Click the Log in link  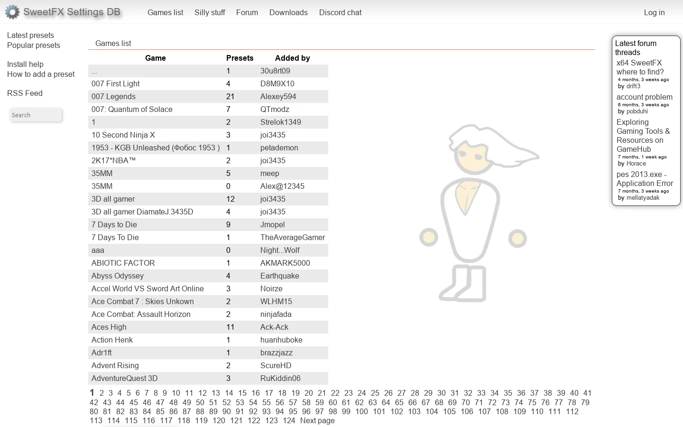pyautogui.click(x=654, y=12)
